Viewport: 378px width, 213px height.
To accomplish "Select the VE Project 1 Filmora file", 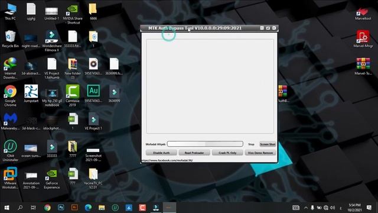I will pos(93,121).
